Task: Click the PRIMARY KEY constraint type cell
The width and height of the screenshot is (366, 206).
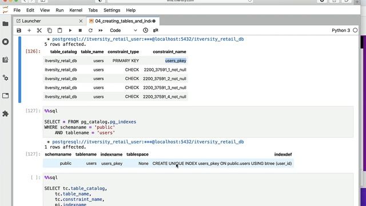Action: pyautogui.click(x=126, y=61)
